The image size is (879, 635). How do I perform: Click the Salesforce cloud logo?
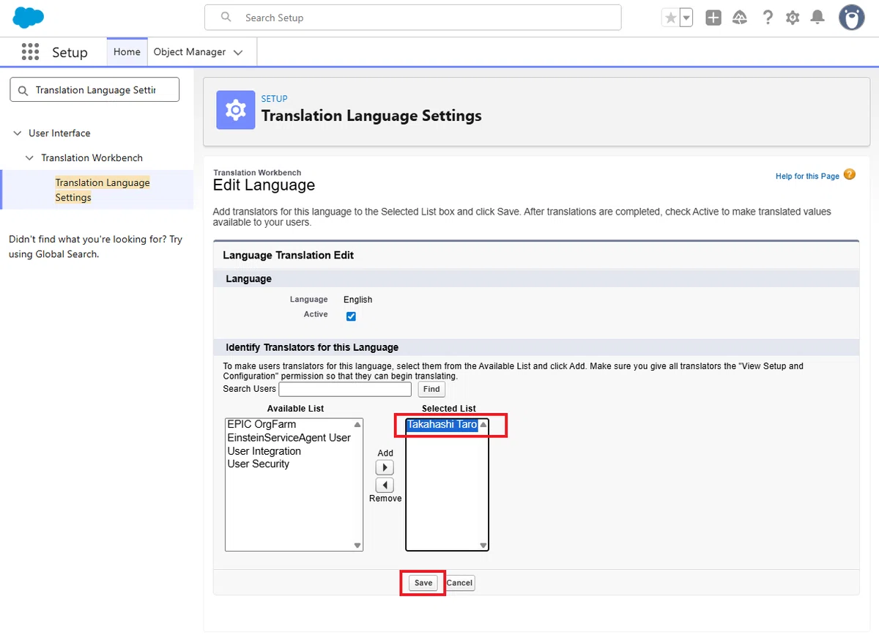29,17
